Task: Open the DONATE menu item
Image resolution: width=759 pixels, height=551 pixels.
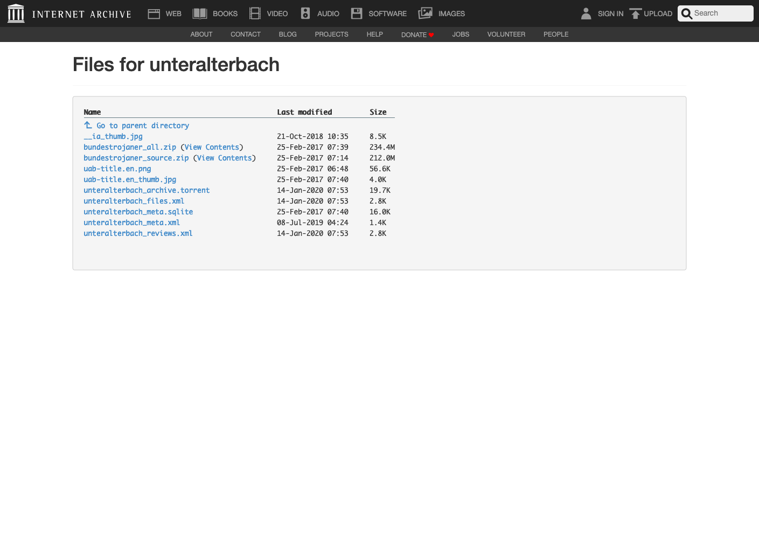Action: coord(417,35)
